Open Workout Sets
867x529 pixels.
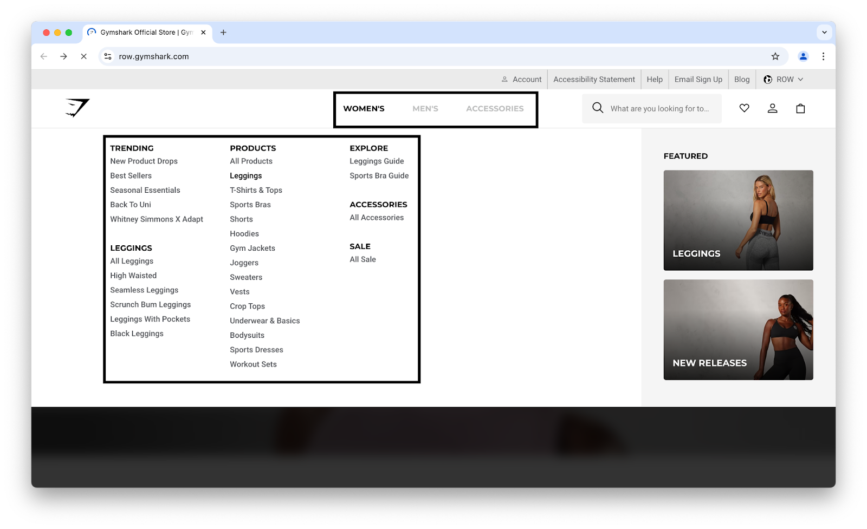click(253, 364)
